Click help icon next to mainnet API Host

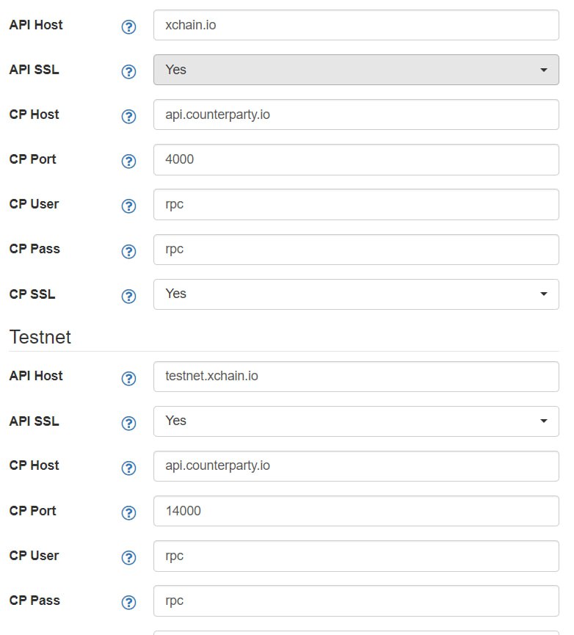[x=128, y=27]
